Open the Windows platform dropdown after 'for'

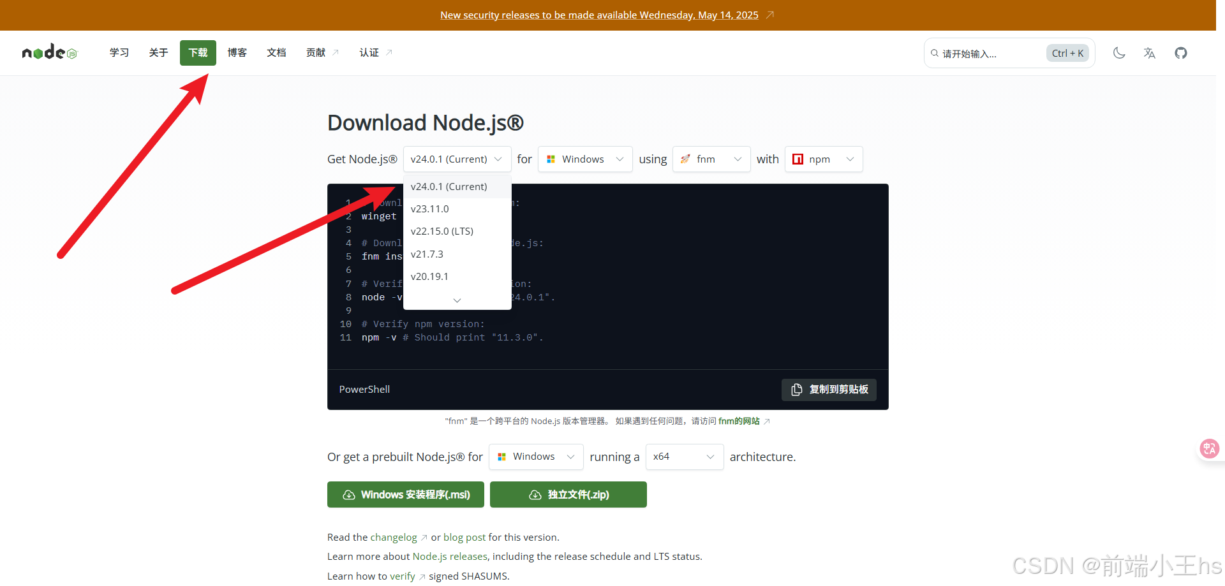(585, 159)
